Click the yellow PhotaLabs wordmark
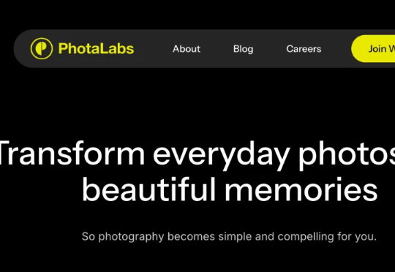 click(96, 48)
